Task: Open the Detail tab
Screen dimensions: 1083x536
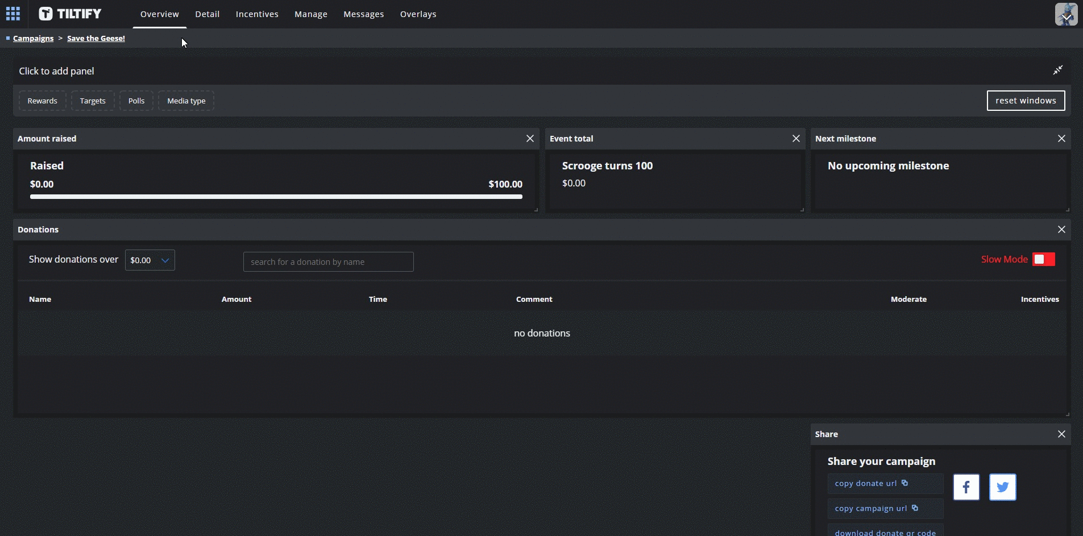Action: pyautogui.click(x=208, y=14)
